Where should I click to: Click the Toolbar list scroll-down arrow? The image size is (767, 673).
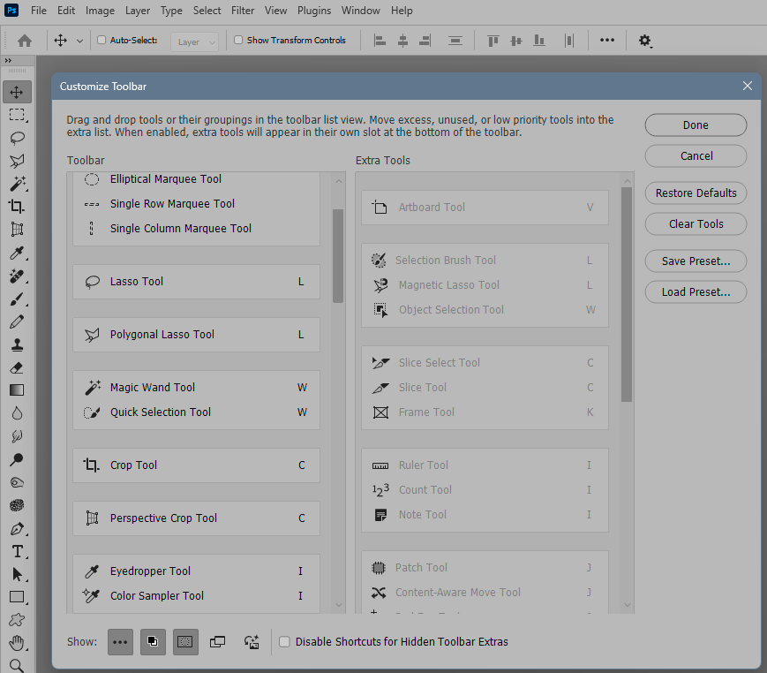point(339,606)
